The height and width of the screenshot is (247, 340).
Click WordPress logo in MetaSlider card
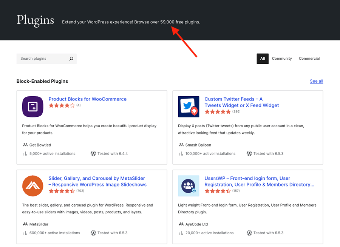tap(93, 233)
